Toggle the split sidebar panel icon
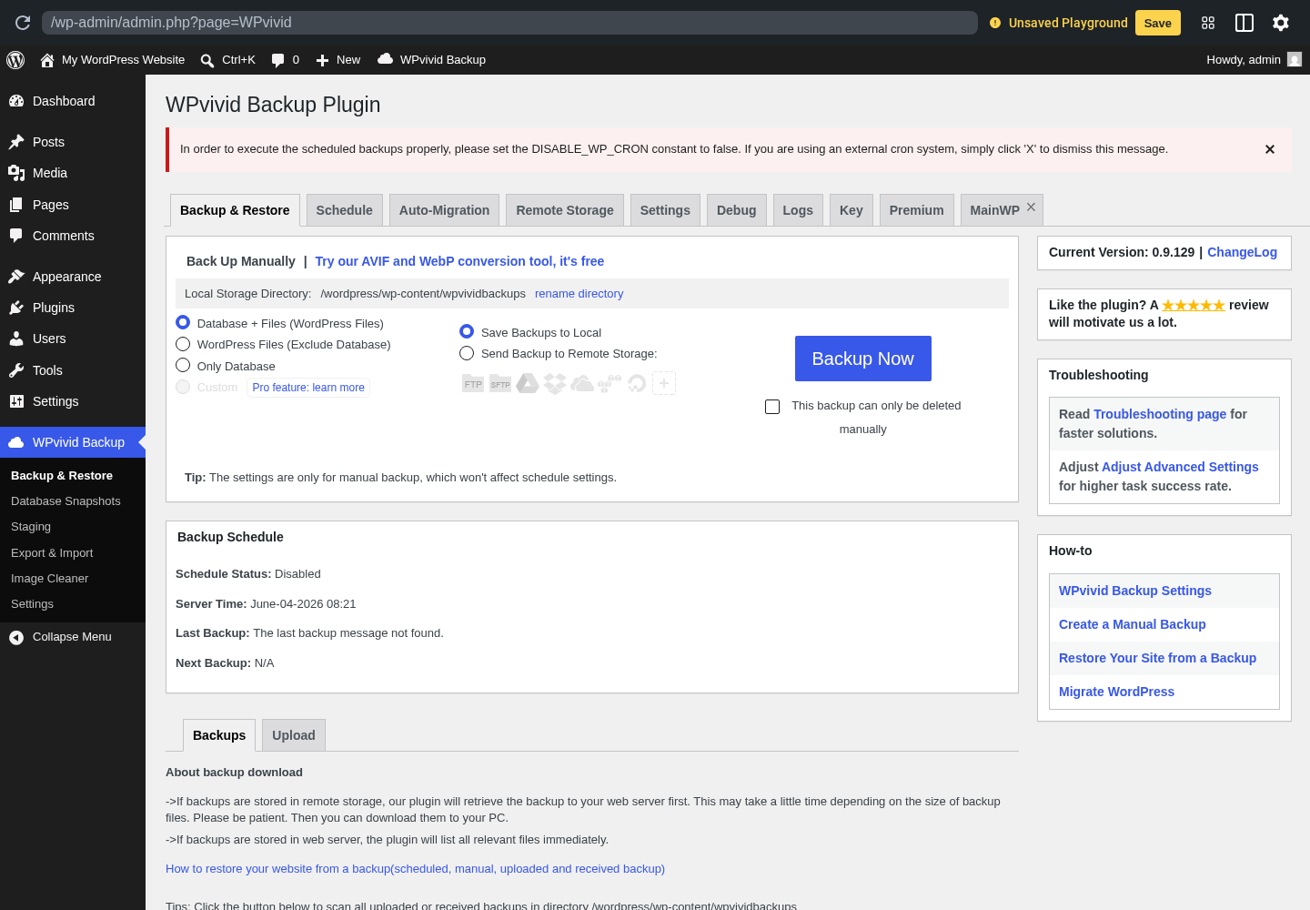Screen dimensions: 1310x910 click(1244, 23)
